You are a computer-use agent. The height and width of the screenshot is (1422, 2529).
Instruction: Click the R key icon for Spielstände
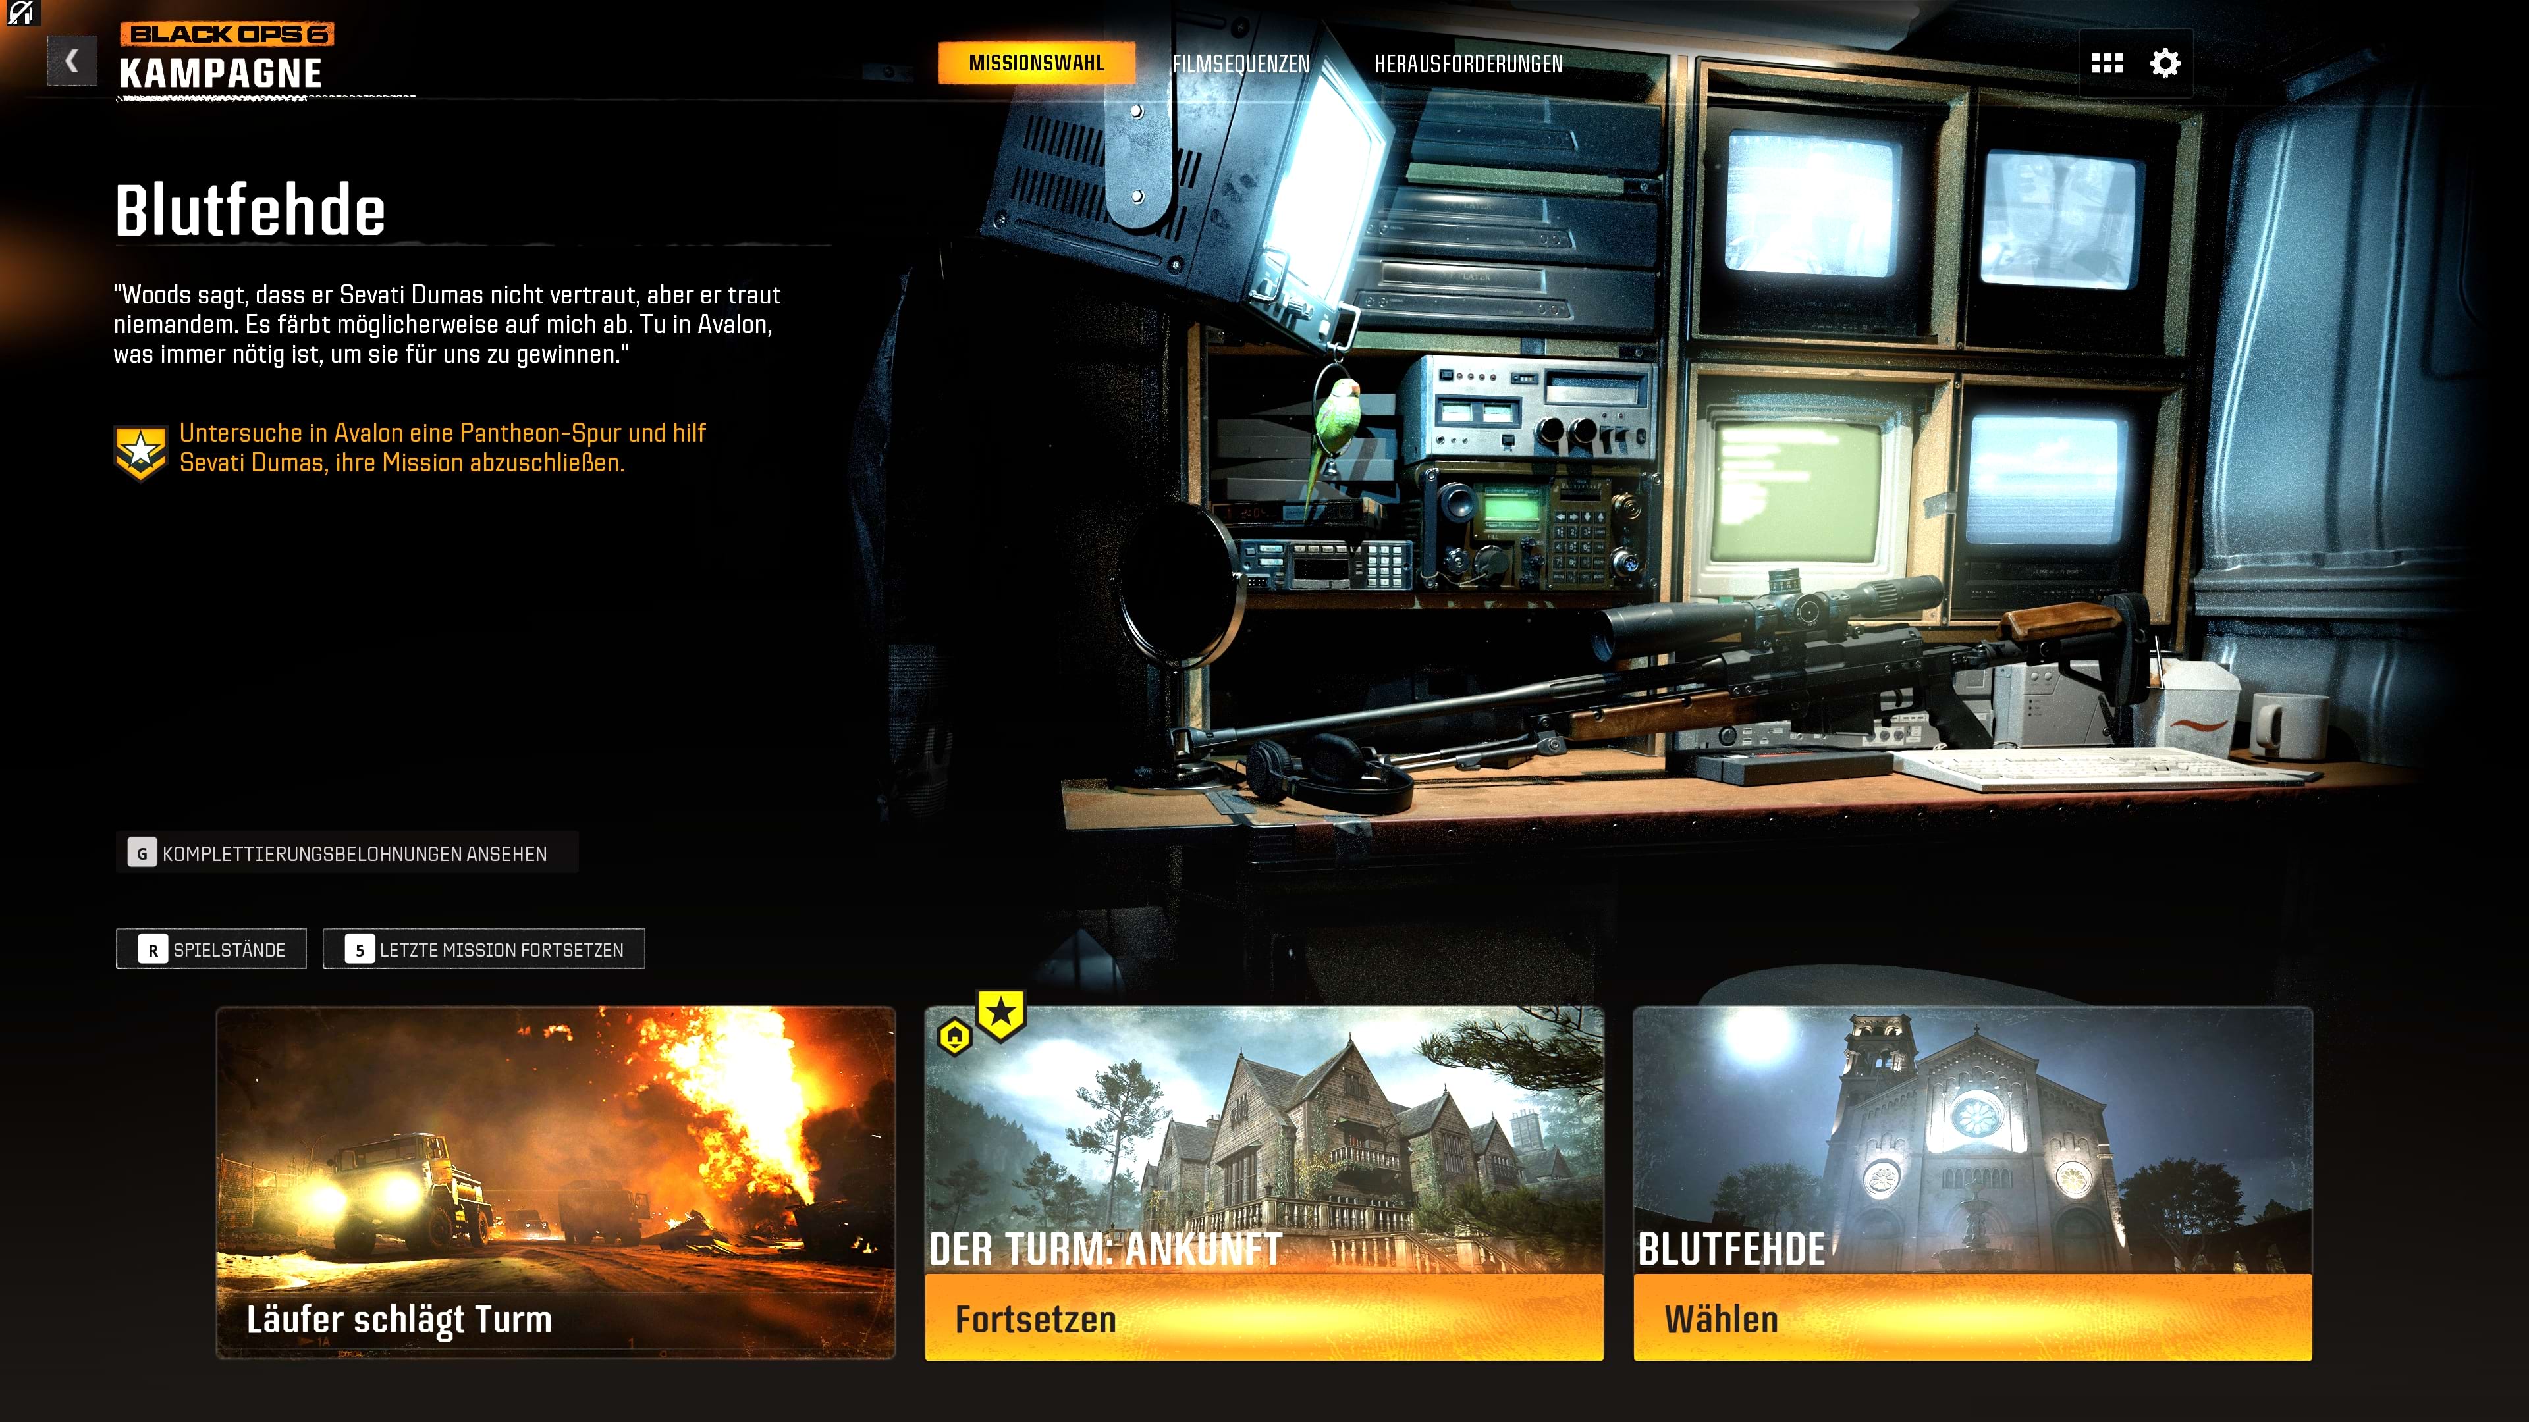point(152,950)
